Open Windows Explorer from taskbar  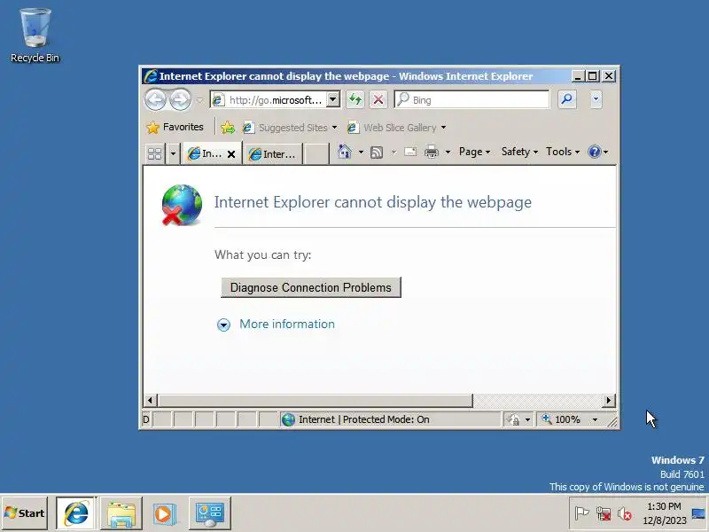pos(121,513)
